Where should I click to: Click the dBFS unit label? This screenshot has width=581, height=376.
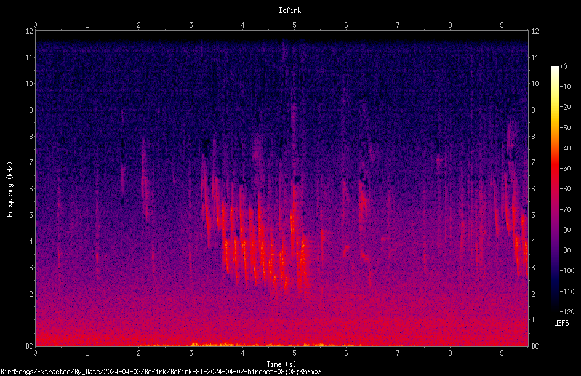[x=561, y=323]
